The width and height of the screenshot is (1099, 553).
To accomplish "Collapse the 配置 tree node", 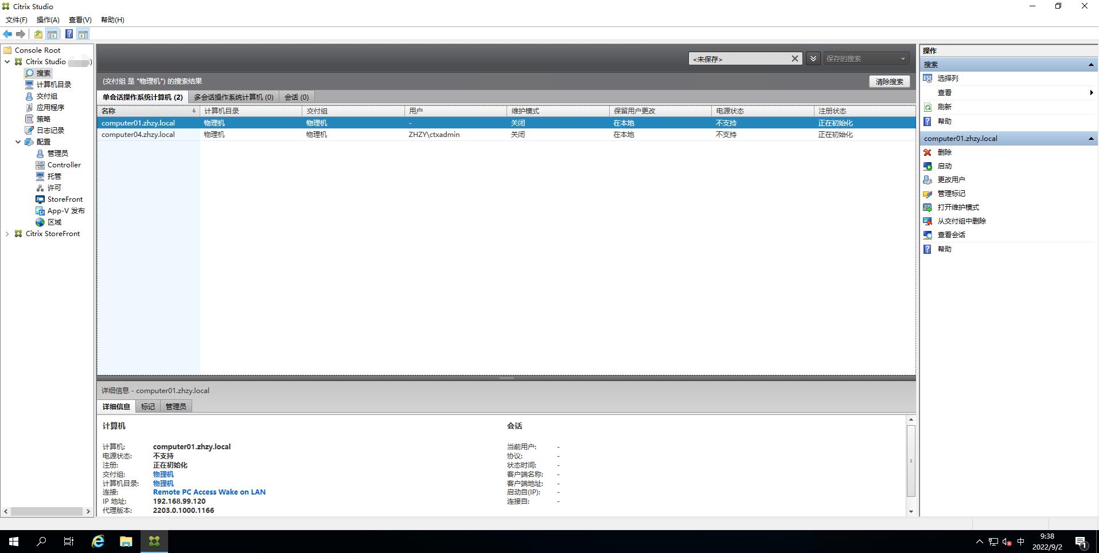I will (18, 142).
